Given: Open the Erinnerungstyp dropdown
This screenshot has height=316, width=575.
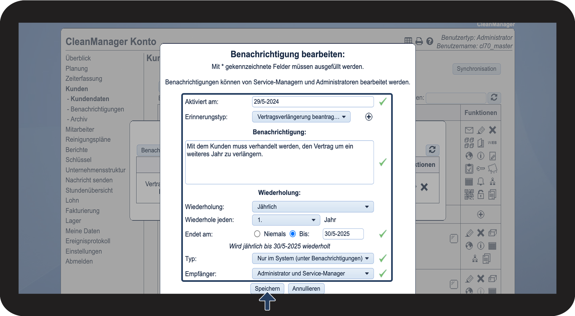Looking at the screenshot, I should 301,117.
